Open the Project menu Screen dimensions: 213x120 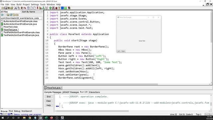(26, 4)
